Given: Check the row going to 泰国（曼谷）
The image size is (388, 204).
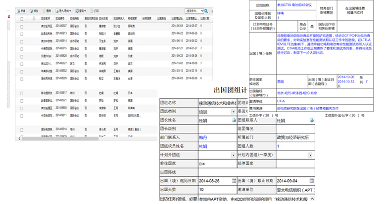Looking at the screenshot, I should pyautogui.click(x=22, y=129).
